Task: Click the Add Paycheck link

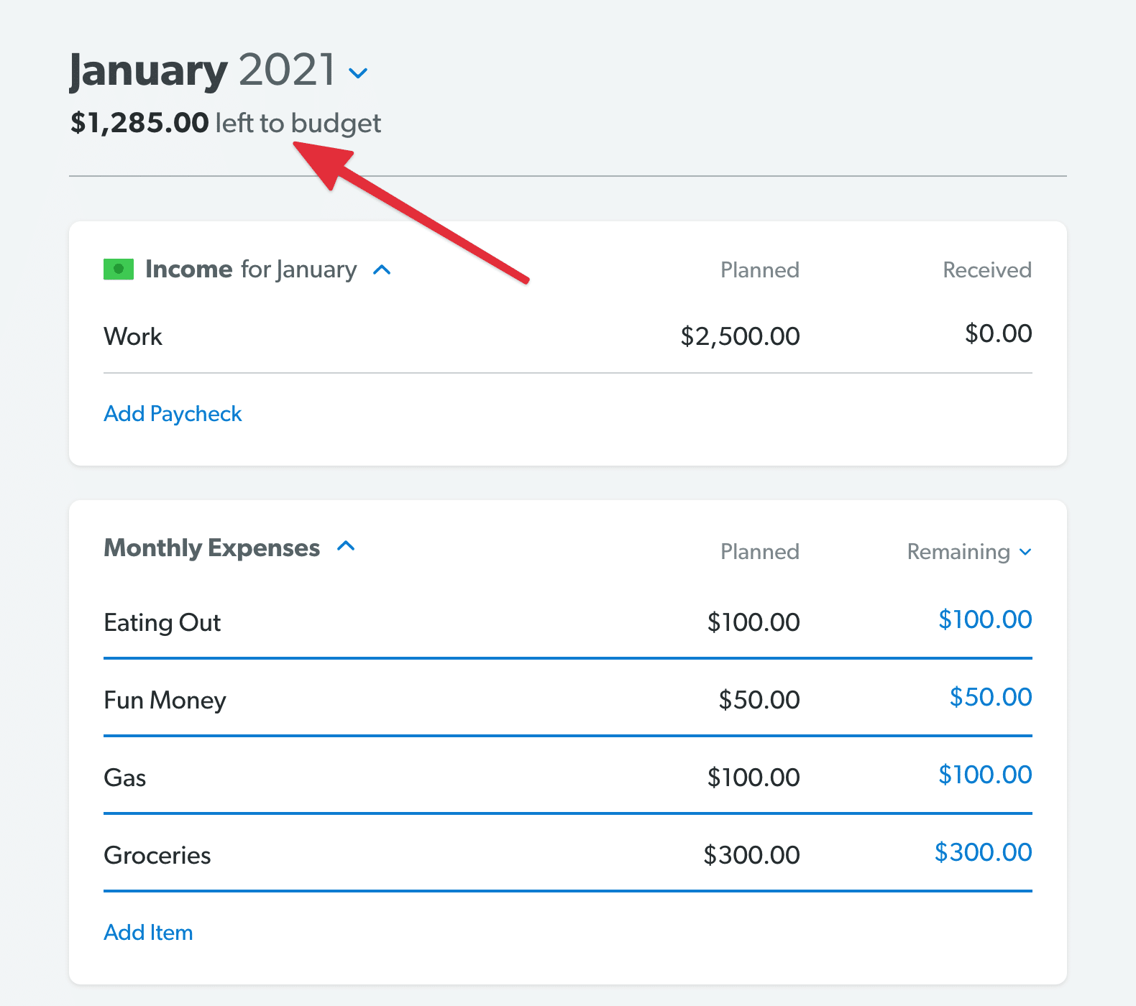Action: 173,414
